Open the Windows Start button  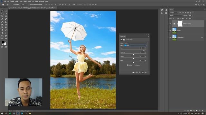2,114
